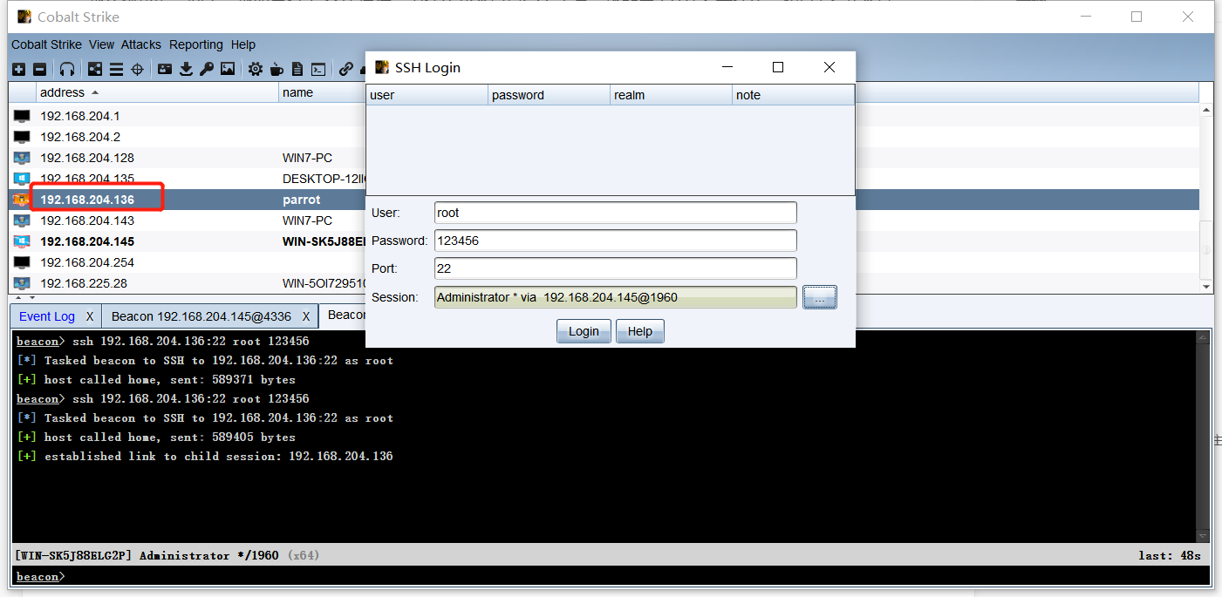This screenshot has width=1222, height=597.
Task: Sort targets by the name column header
Action: 322,92
